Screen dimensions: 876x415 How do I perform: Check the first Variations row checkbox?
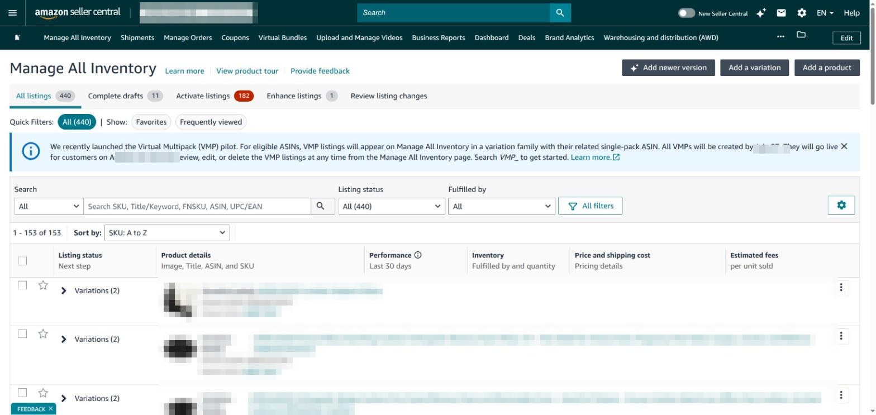pyautogui.click(x=22, y=285)
